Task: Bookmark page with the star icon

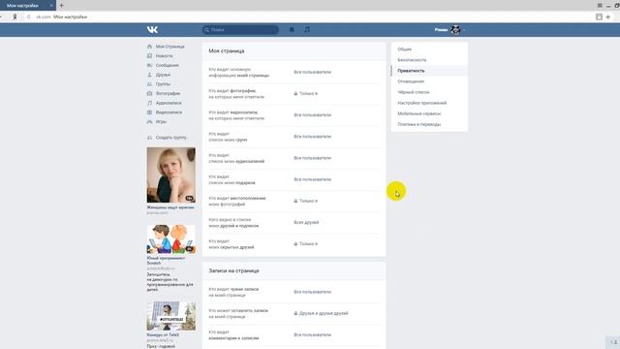Action: 608,17
